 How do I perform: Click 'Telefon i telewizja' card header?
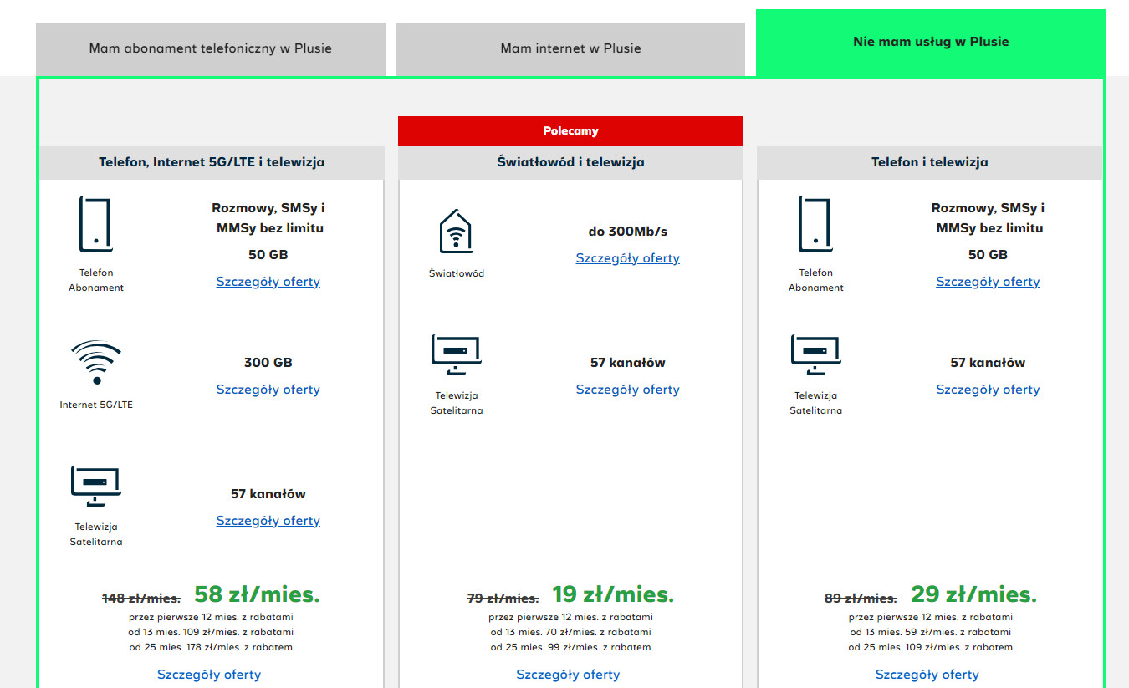[930, 162]
